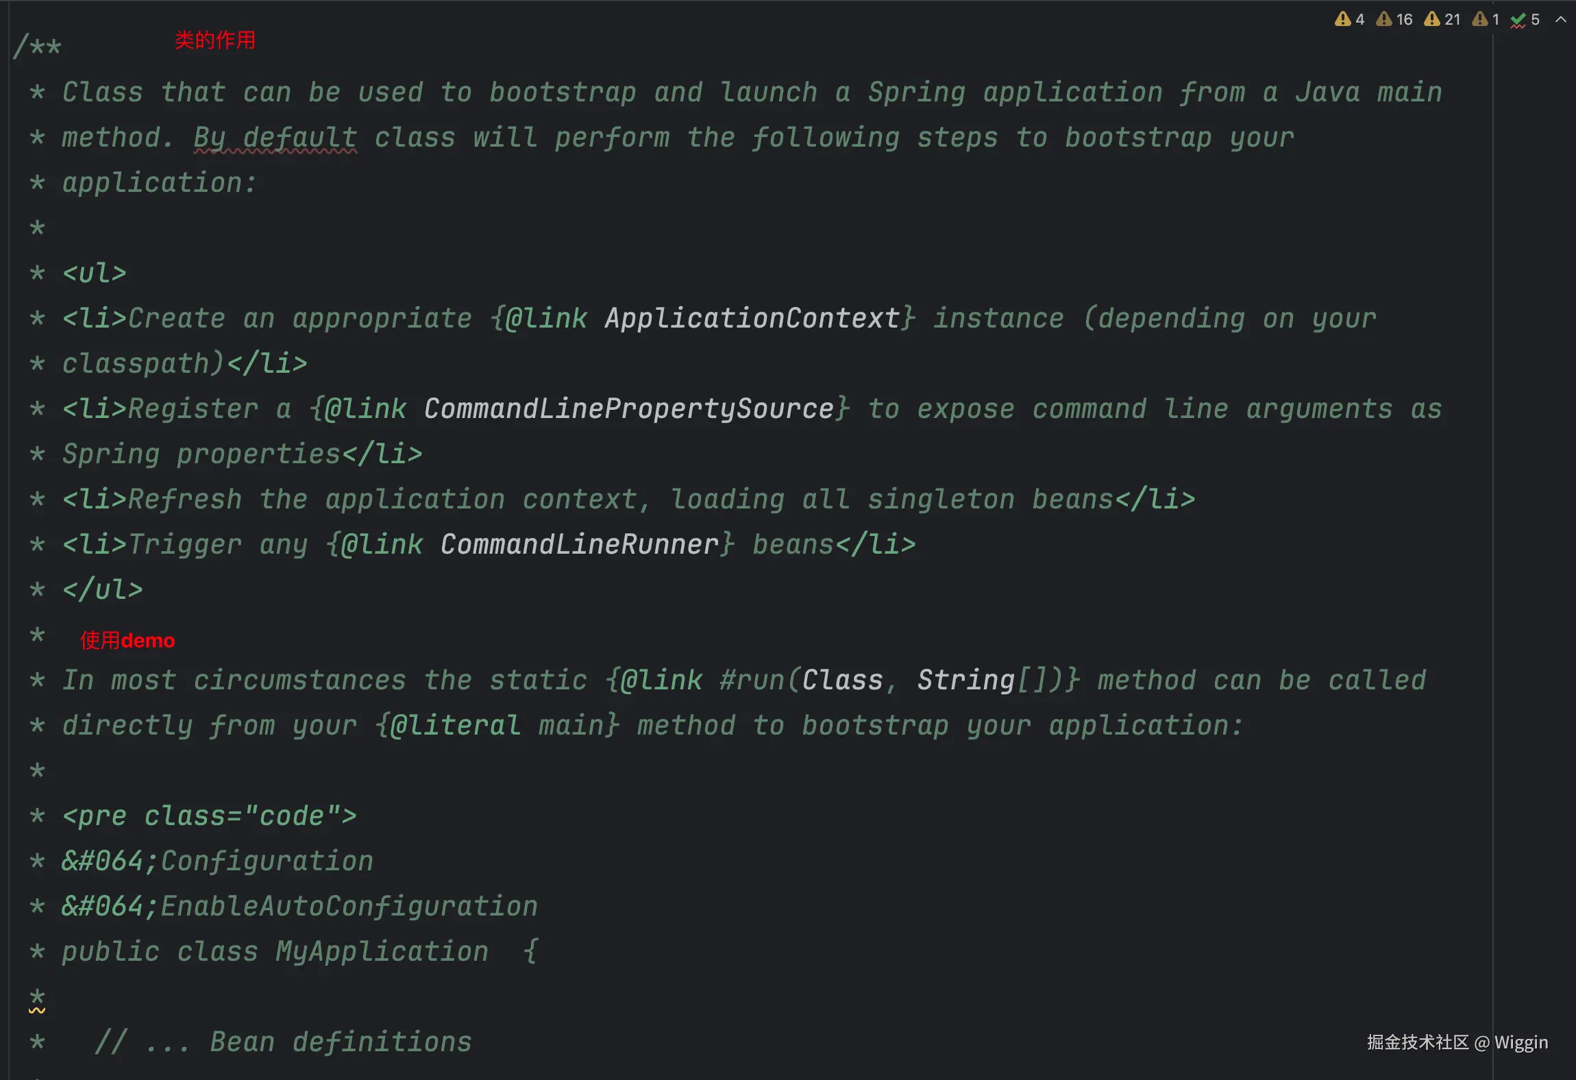
Task: Place cursor in 'MyApplication' class name
Action: (382, 951)
